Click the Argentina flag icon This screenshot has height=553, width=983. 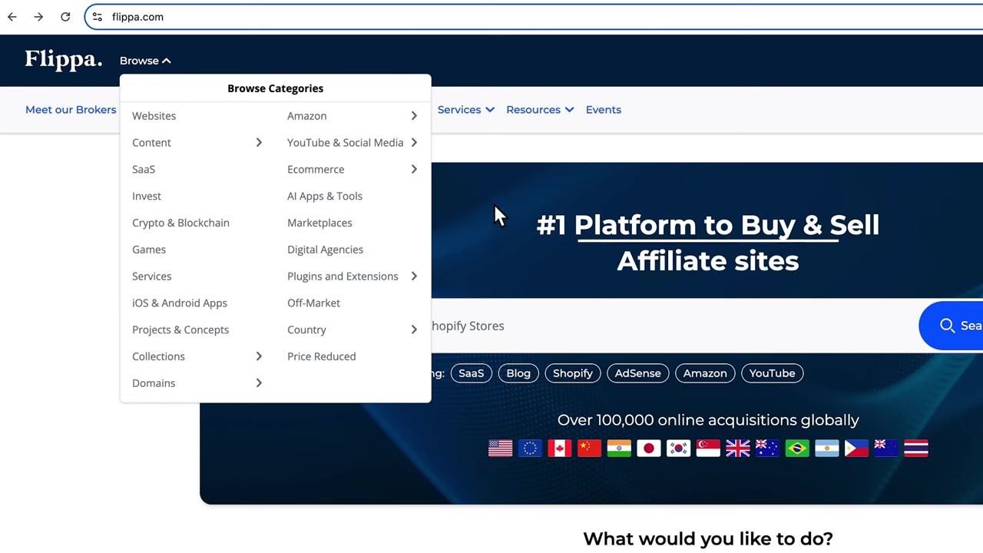(826, 448)
